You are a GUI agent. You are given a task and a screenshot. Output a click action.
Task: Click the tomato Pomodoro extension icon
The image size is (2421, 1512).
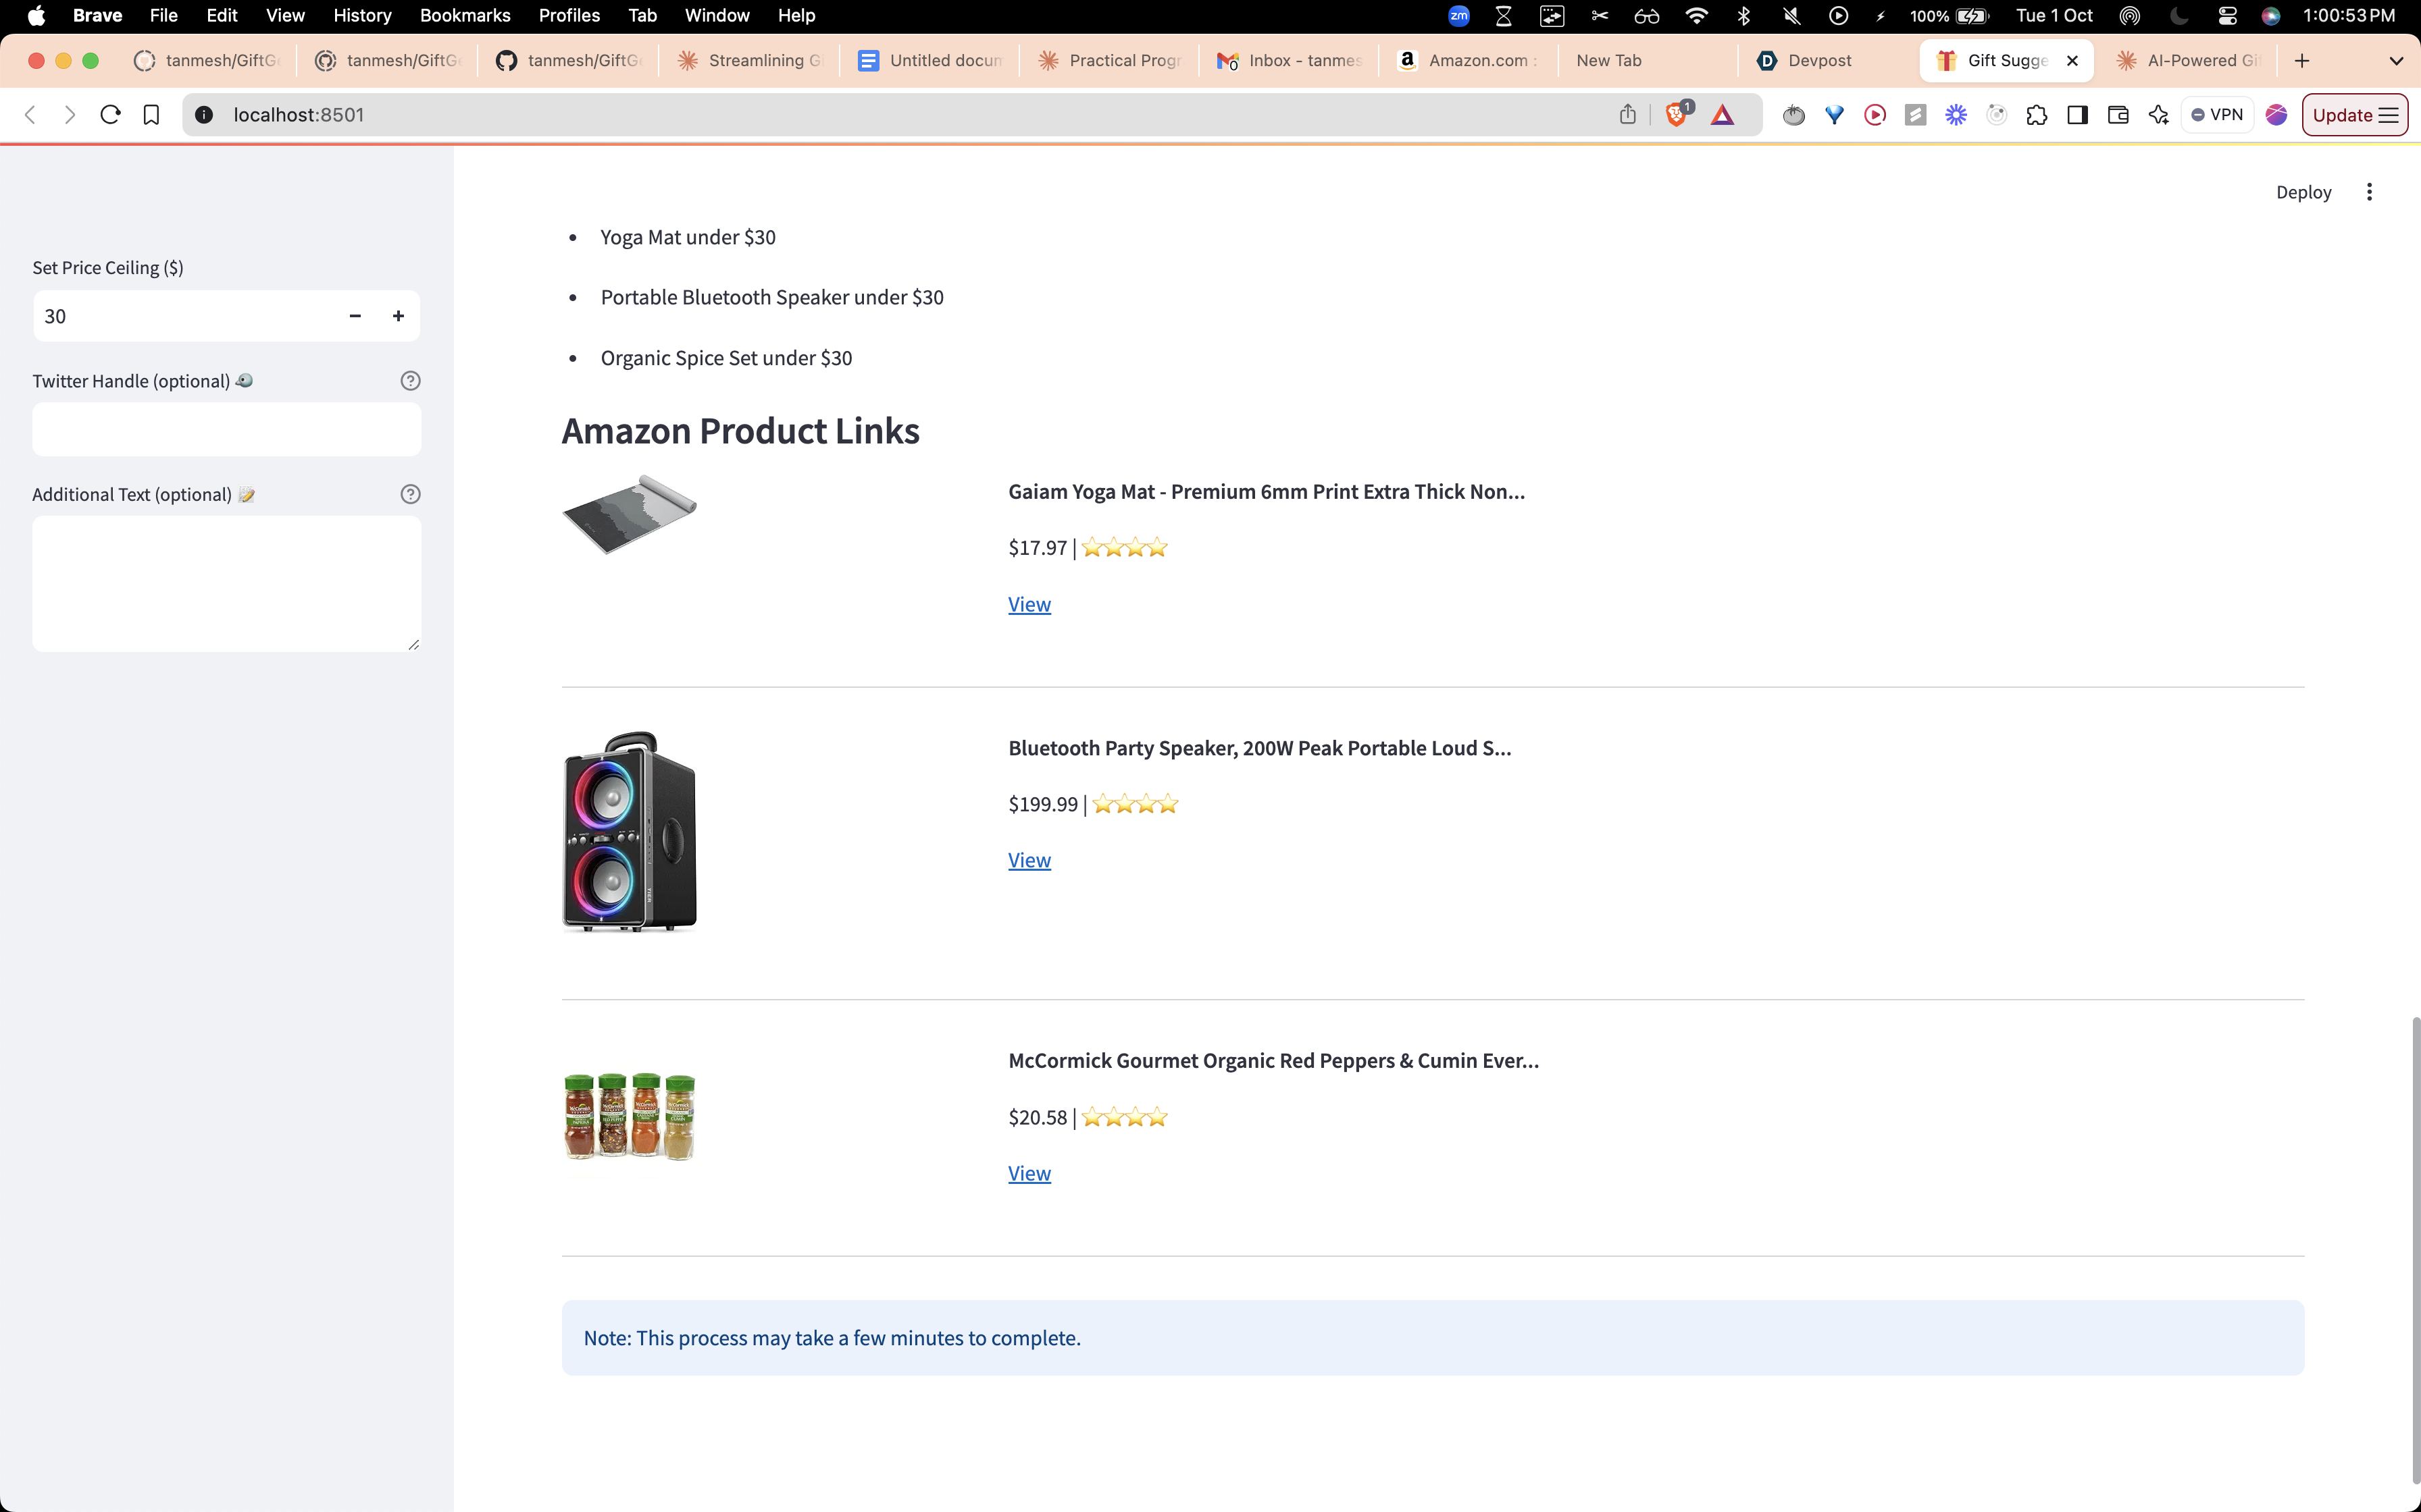[1793, 114]
